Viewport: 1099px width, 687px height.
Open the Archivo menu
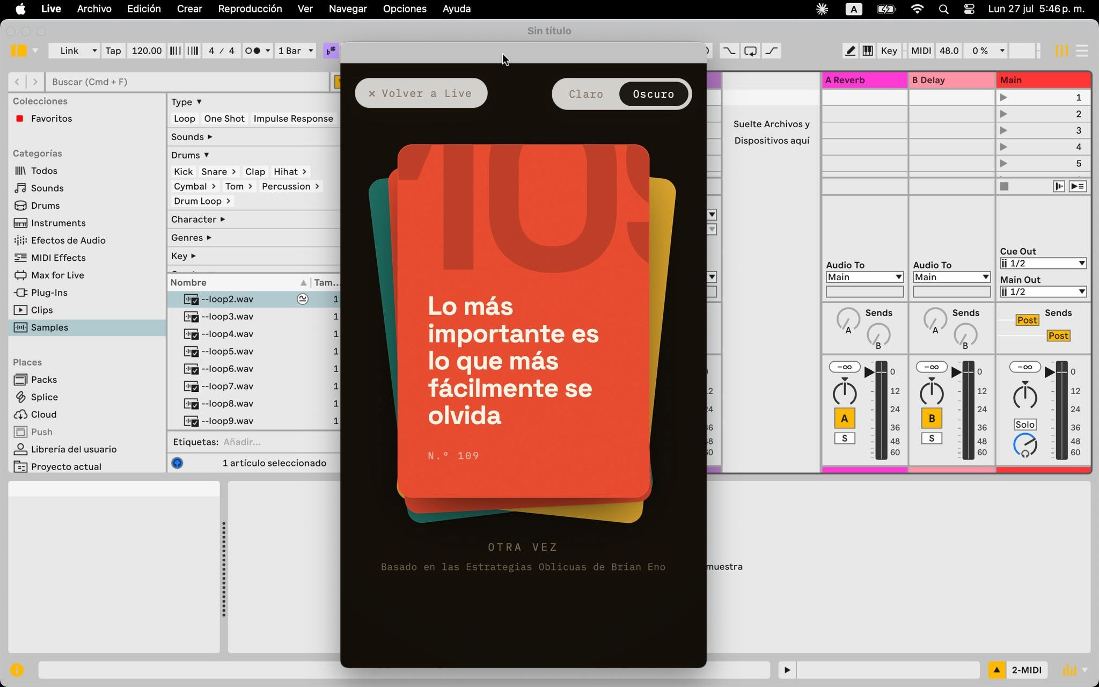click(x=94, y=9)
